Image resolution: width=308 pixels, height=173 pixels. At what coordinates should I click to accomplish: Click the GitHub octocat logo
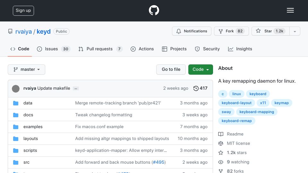point(154,10)
